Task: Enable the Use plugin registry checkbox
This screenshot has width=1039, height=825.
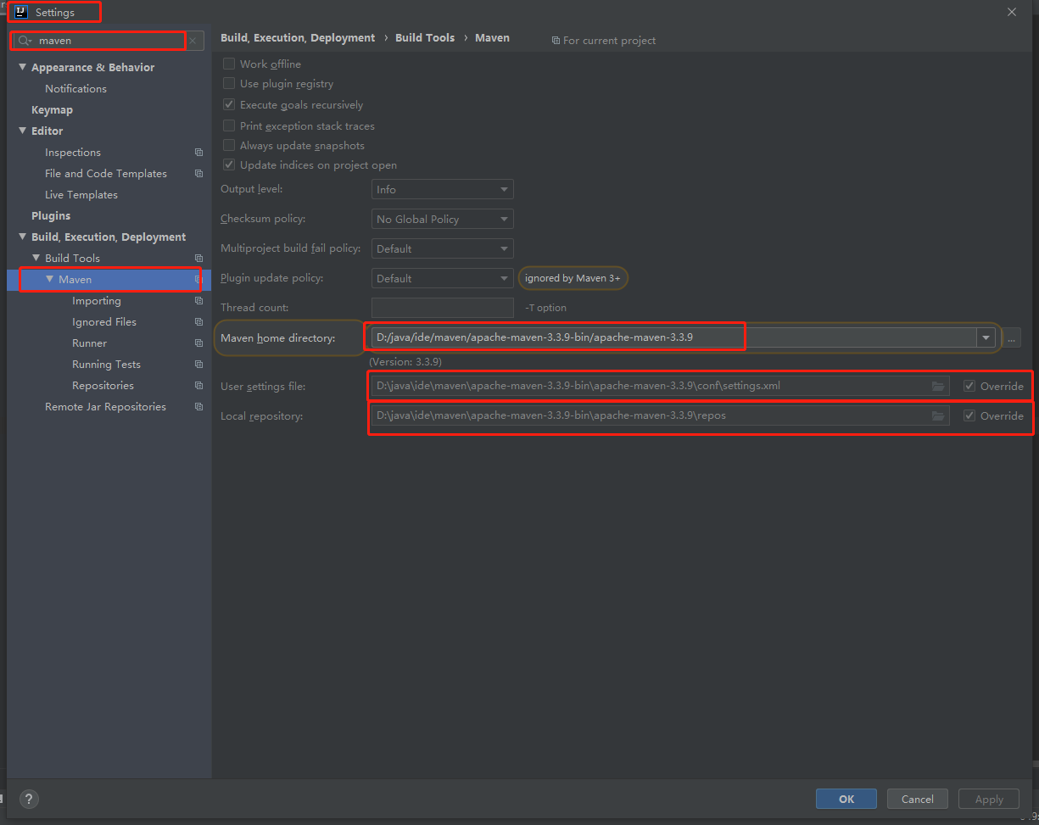Action: (x=229, y=84)
